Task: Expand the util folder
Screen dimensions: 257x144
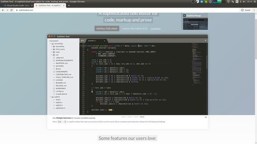Action: click(x=52, y=55)
